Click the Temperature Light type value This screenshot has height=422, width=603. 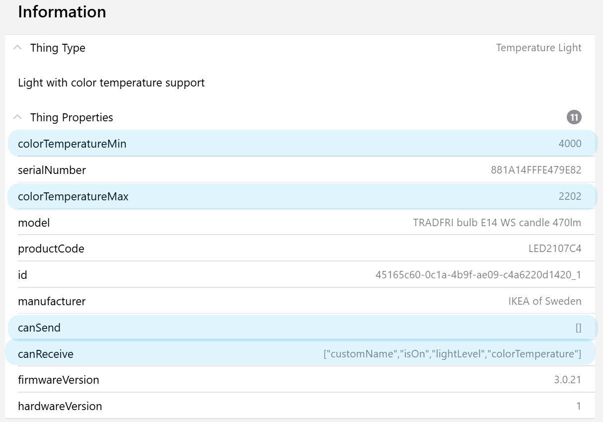[x=538, y=48]
